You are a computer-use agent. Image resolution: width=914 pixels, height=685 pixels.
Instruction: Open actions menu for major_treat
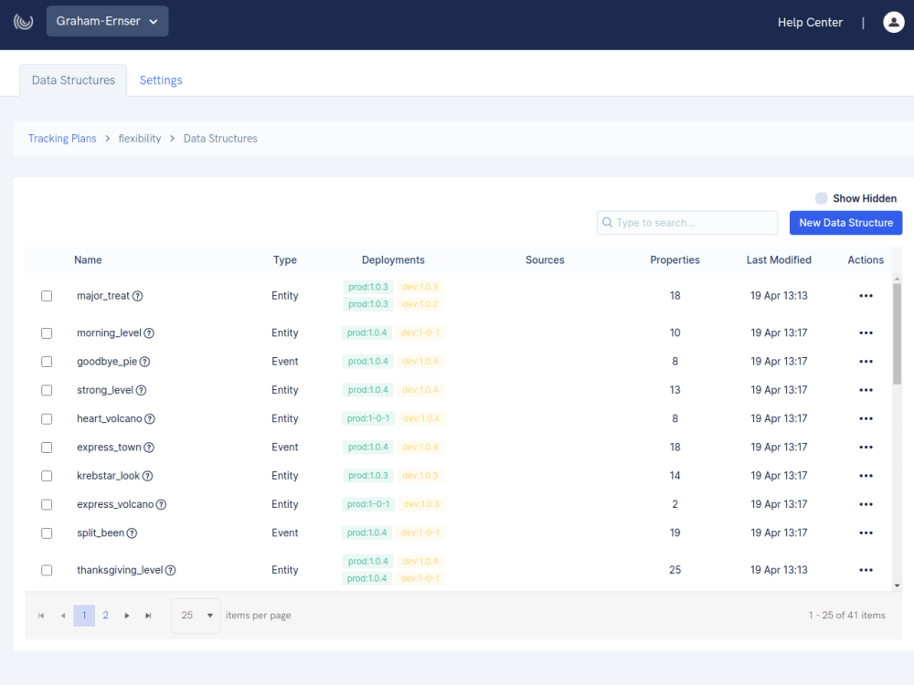tap(866, 296)
